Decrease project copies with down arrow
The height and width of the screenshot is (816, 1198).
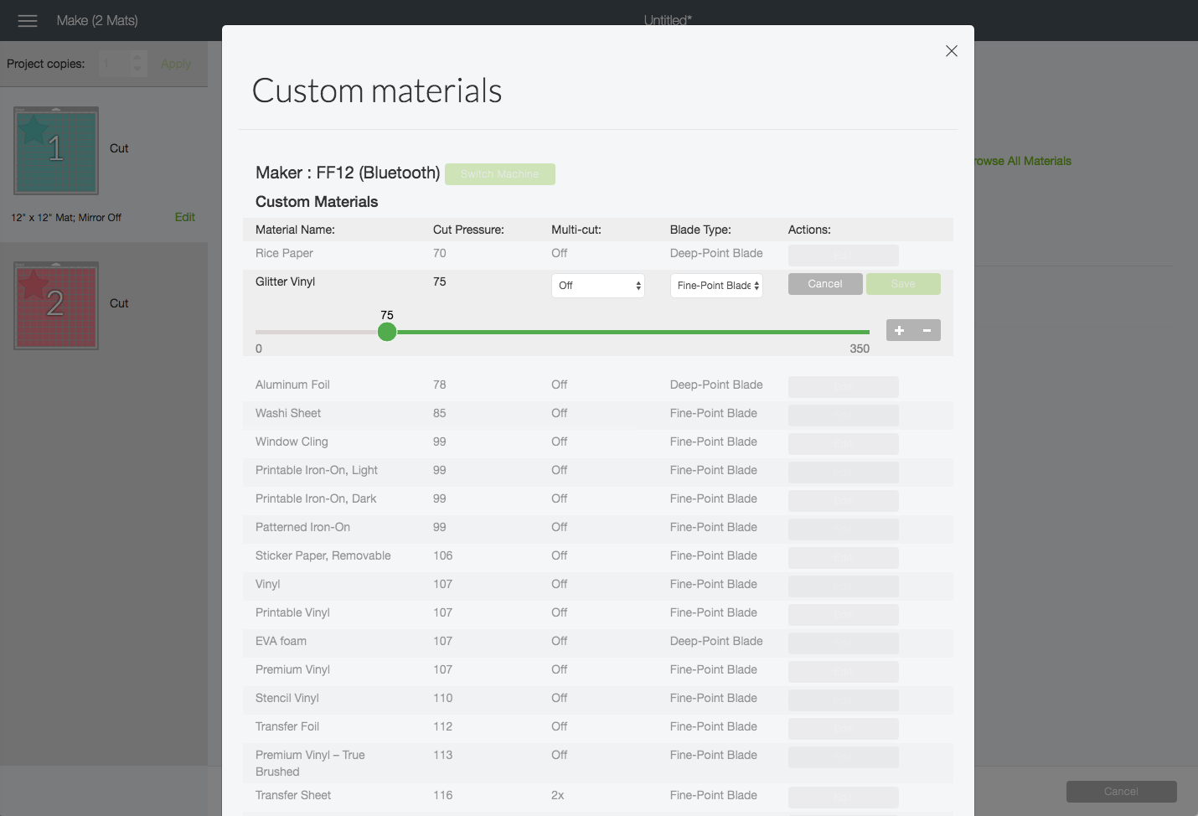pos(138,70)
